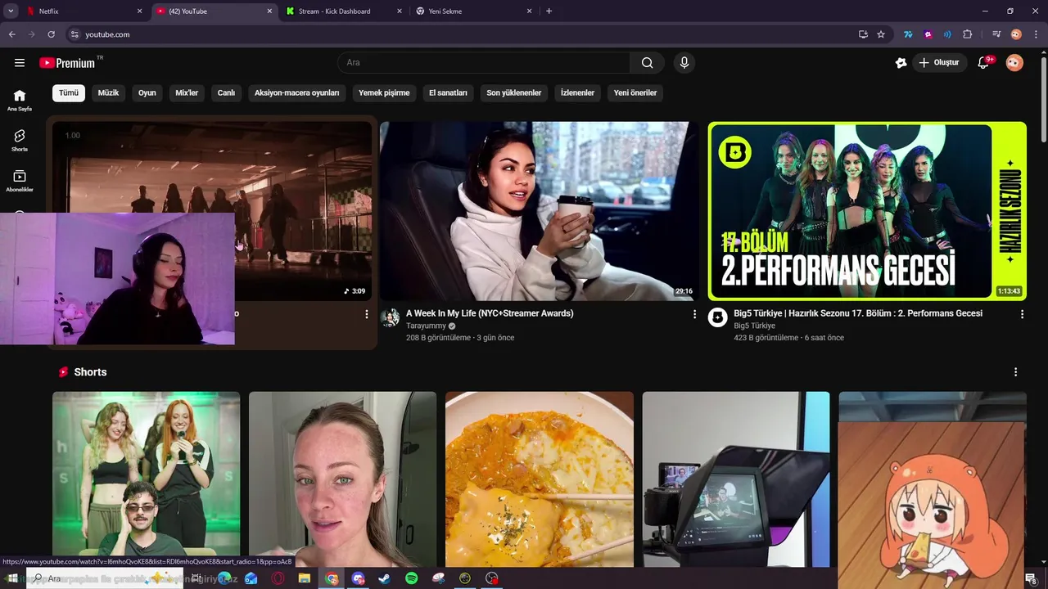
Task: Open the A Week In My Life video title
Action: [x=490, y=313]
